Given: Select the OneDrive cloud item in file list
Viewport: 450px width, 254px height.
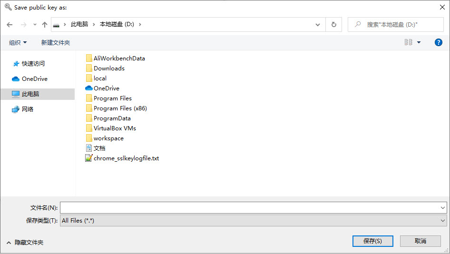Looking at the screenshot, I should tap(106, 88).
